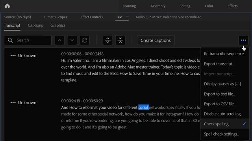Viewport: 252px width, 141px height.
Task: Choose Export to CSV file from menu
Action: pyautogui.click(x=225, y=104)
